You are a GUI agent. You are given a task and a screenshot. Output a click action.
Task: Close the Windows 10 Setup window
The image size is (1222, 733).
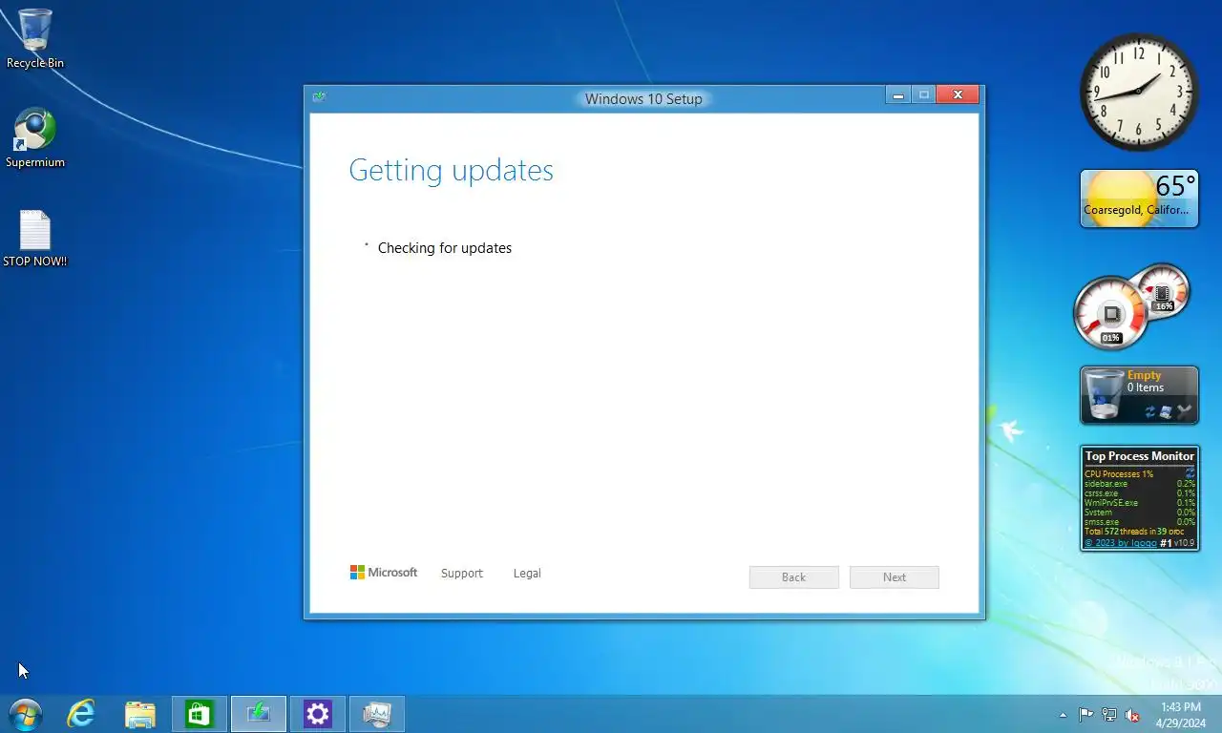[958, 95]
